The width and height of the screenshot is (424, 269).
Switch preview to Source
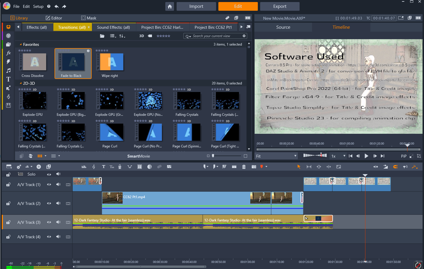pos(283,27)
